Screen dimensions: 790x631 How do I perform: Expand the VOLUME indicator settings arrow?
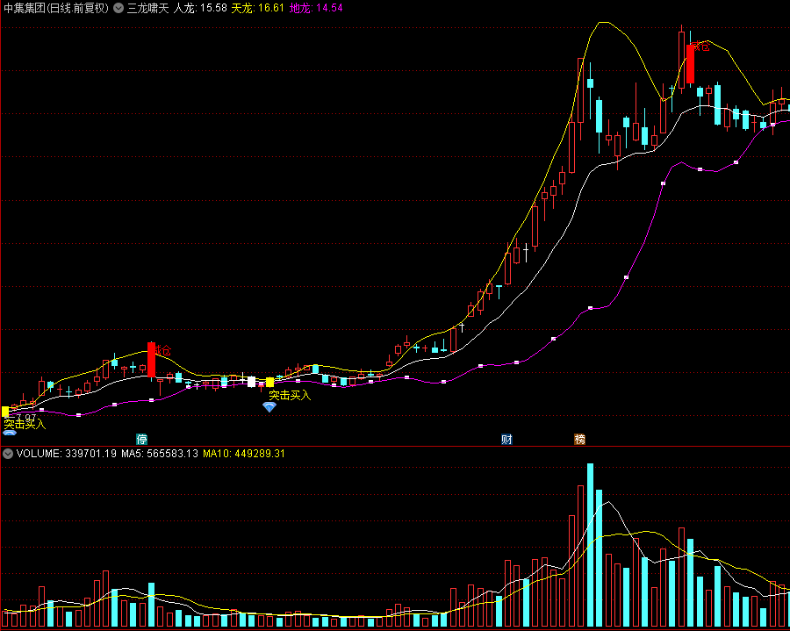tap(8, 454)
